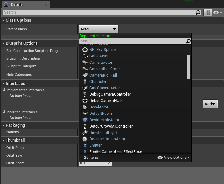This screenshot has width=224, height=184.
Task: Click the DecalActor icon
Action: (85, 107)
